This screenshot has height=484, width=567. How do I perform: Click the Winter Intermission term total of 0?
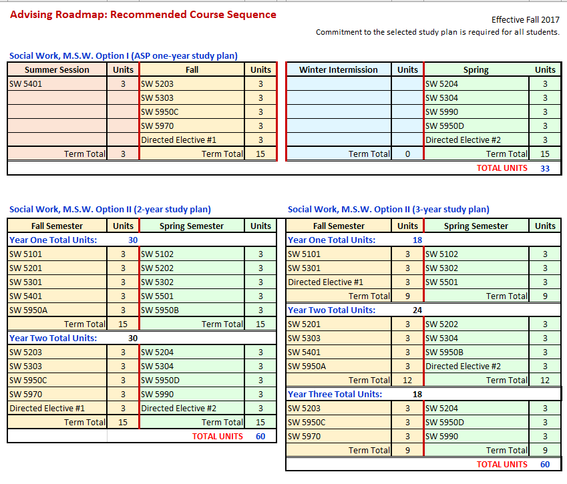coord(407,154)
